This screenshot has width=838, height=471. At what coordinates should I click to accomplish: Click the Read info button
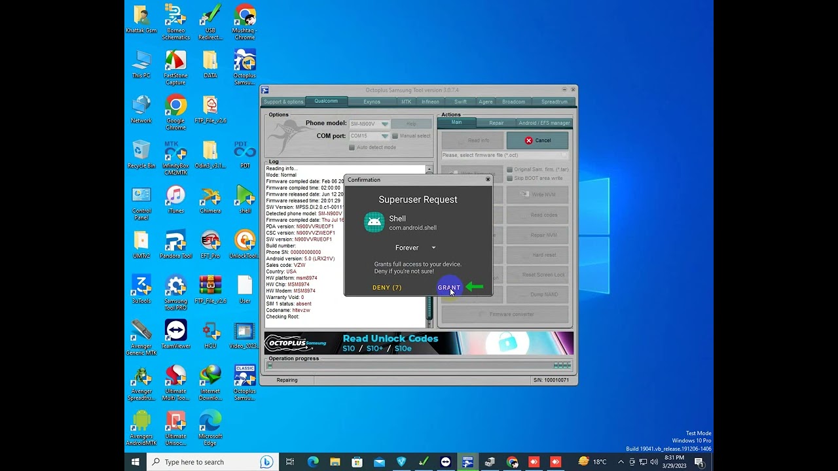[472, 141]
